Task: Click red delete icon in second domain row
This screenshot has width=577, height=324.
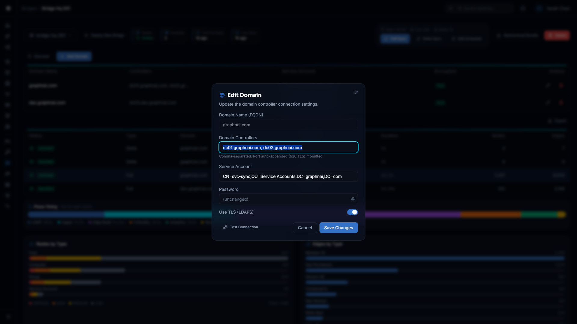Action: pos(561,103)
